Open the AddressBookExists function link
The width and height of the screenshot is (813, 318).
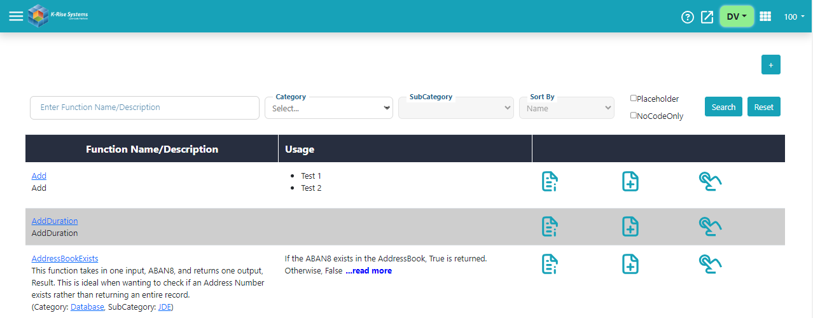(65, 258)
